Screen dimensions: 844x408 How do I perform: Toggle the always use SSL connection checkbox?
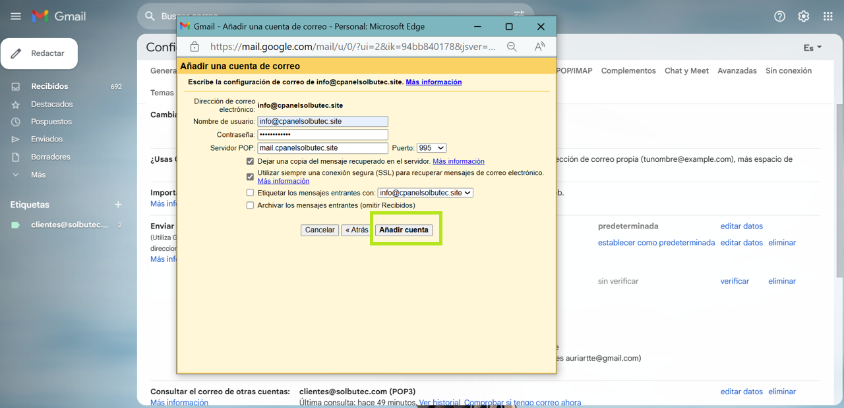250,176
